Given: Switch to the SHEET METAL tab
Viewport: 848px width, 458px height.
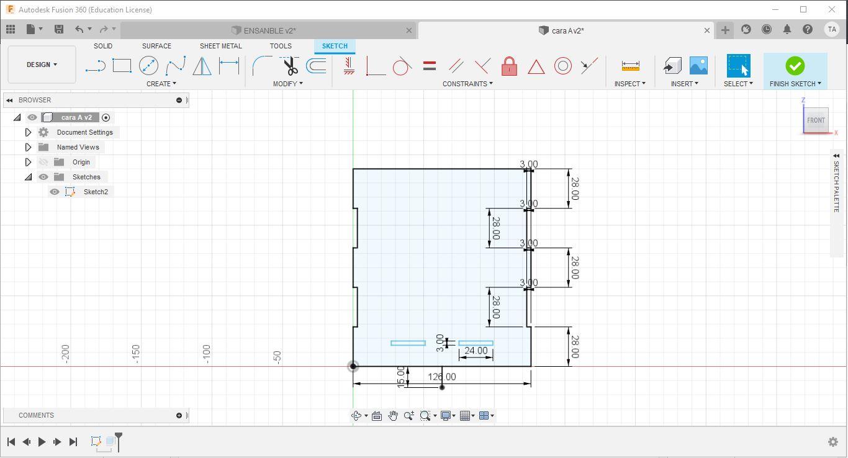Looking at the screenshot, I should [x=220, y=46].
